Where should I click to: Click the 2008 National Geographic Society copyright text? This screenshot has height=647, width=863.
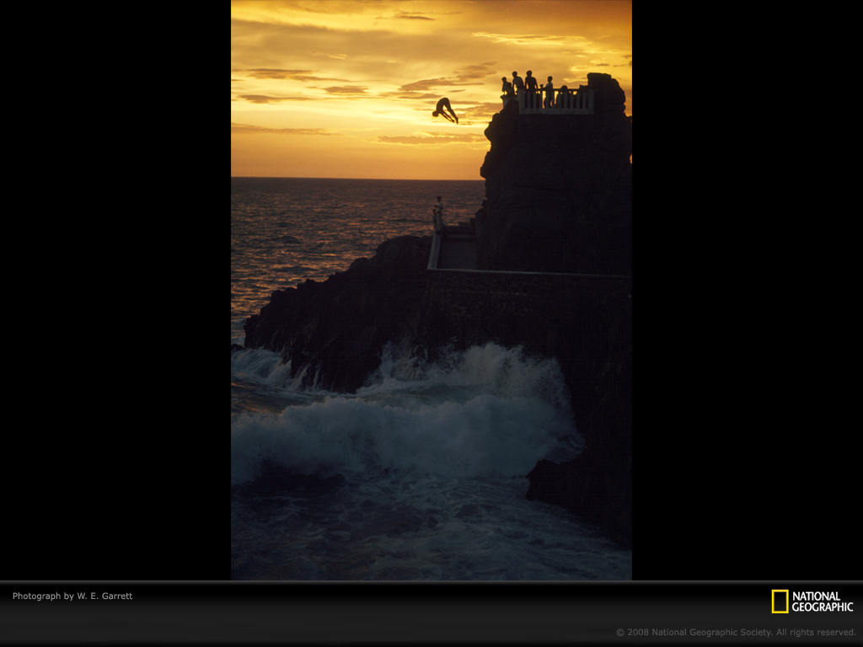pyautogui.click(x=735, y=632)
